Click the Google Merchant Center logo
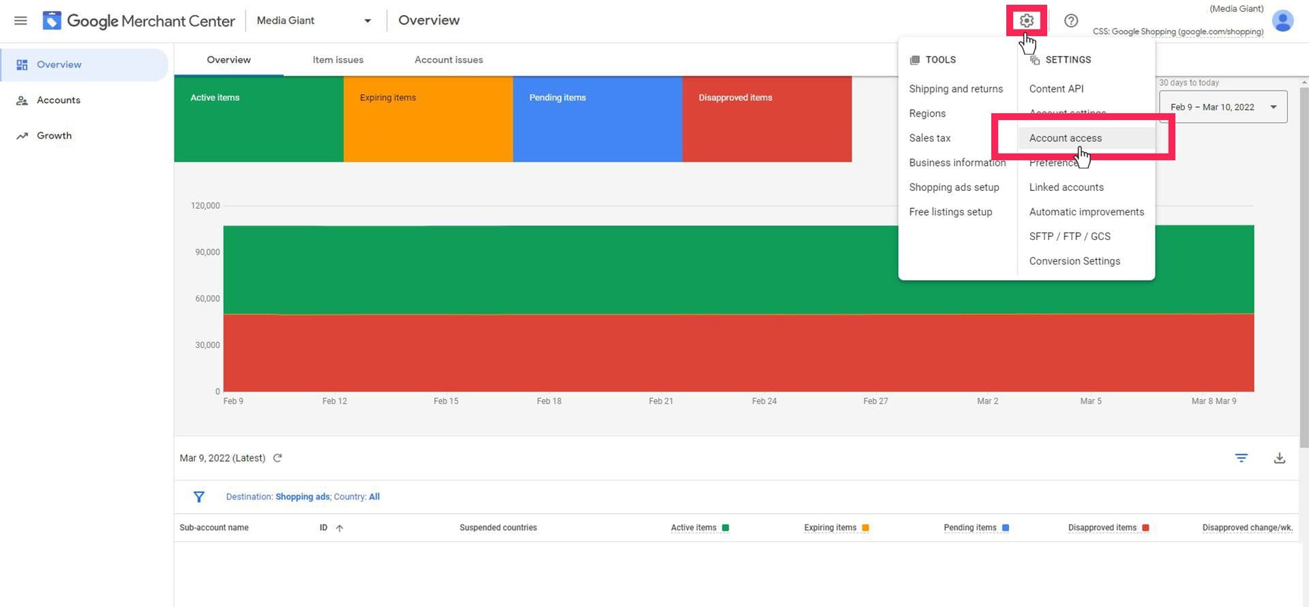This screenshot has height=607, width=1309. pos(139,20)
